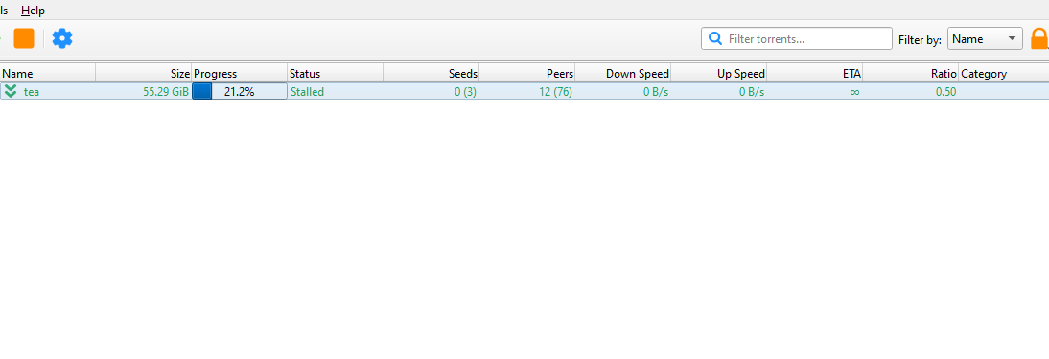The height and width of the screenshot is (359, 1049).
Task: Sort by the Seeds column header
Action: pyautogui.click(x=431, y=74)
